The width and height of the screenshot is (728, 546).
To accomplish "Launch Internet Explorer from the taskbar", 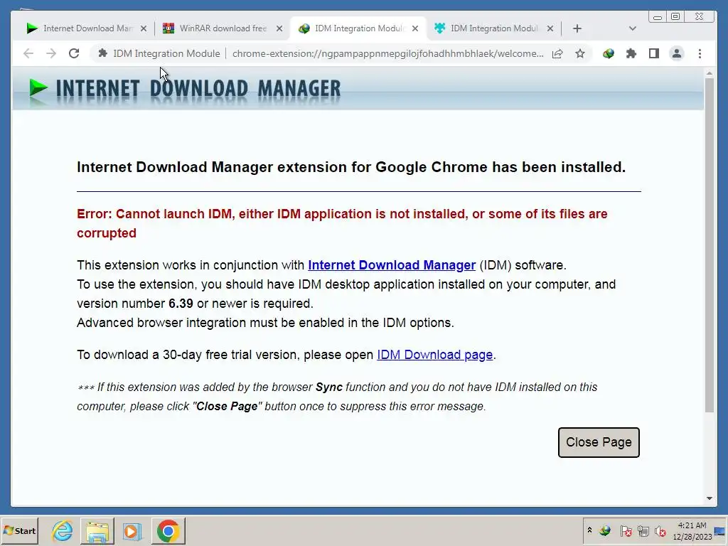I will pos(63,530).
